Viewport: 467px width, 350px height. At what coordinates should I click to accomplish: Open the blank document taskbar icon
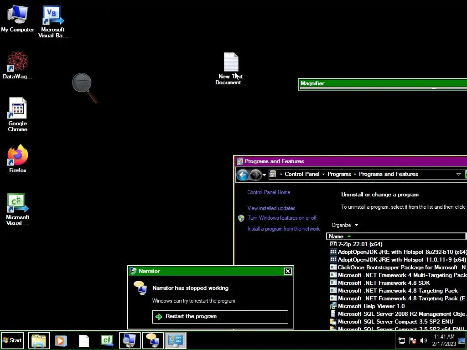[x=84, y=340]
